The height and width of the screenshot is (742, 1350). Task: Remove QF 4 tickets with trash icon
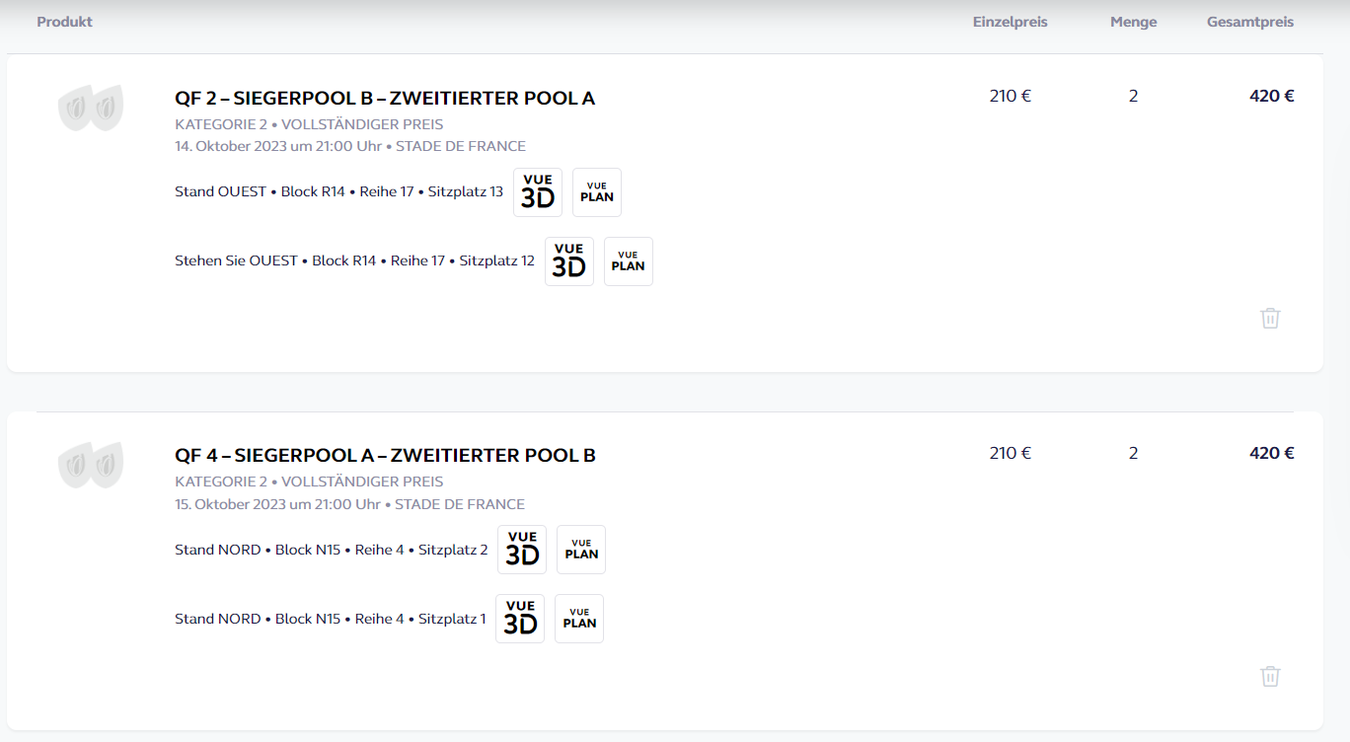[x=1270, y=676]
